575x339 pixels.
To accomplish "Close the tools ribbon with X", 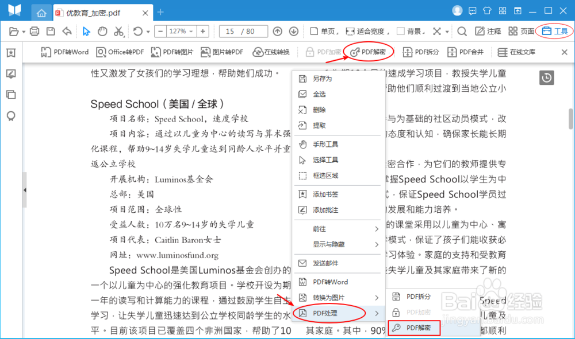I will (x=565, y=52).
